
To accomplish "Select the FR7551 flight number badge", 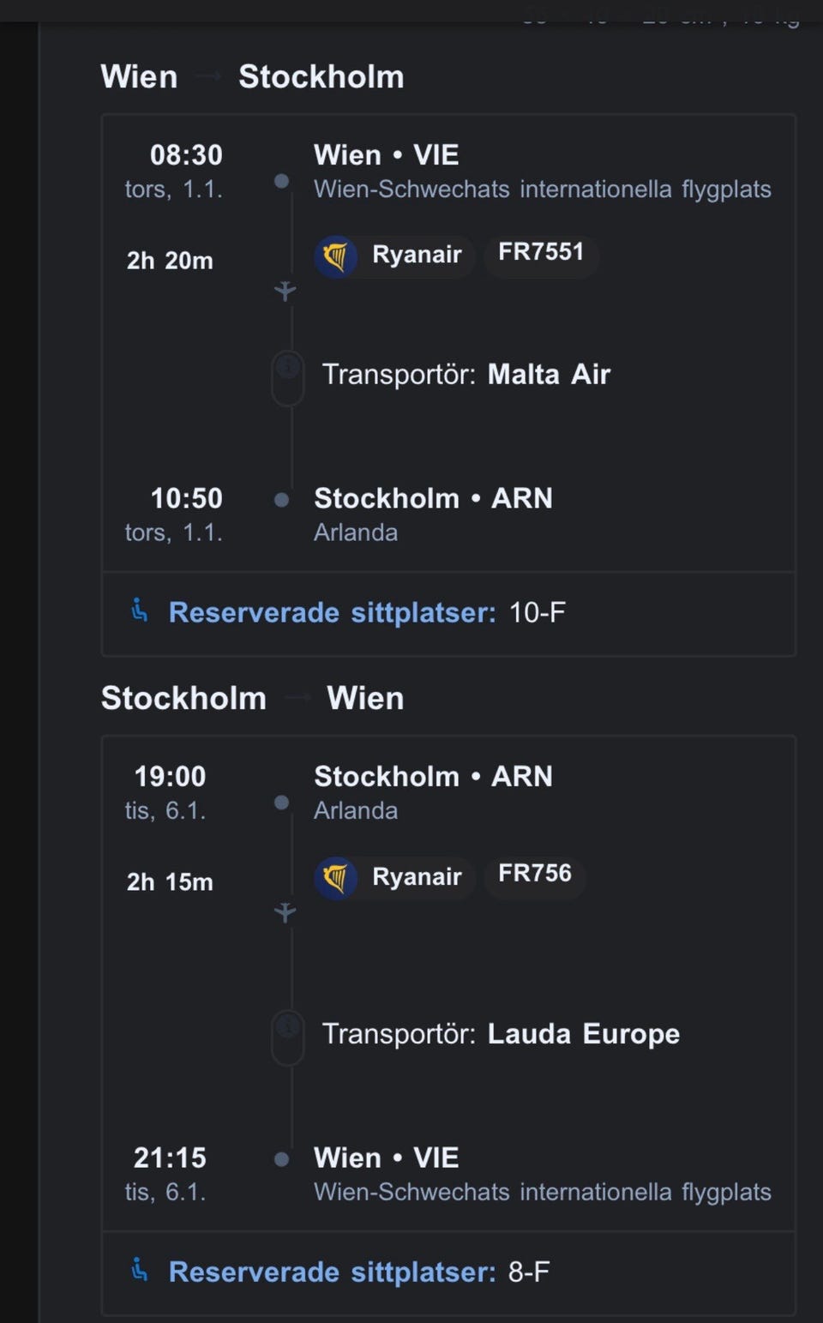I will tap(541, 253).
